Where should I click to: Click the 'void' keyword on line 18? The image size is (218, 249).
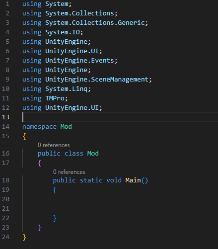pyautogui.click(x=114, y=180)
